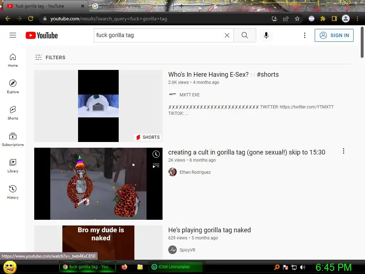
Task: Click the flag tray icon
Action: (x=286, y=267)
